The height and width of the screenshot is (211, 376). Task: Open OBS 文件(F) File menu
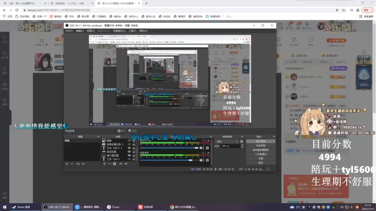pyautogui.click(x=69, y=31)
